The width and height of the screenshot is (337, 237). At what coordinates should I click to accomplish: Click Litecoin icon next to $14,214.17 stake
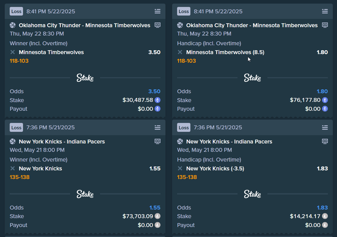[325, 216]
